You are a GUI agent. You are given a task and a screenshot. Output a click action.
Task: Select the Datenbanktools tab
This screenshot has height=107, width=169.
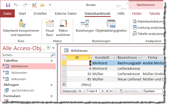(97, 13)
